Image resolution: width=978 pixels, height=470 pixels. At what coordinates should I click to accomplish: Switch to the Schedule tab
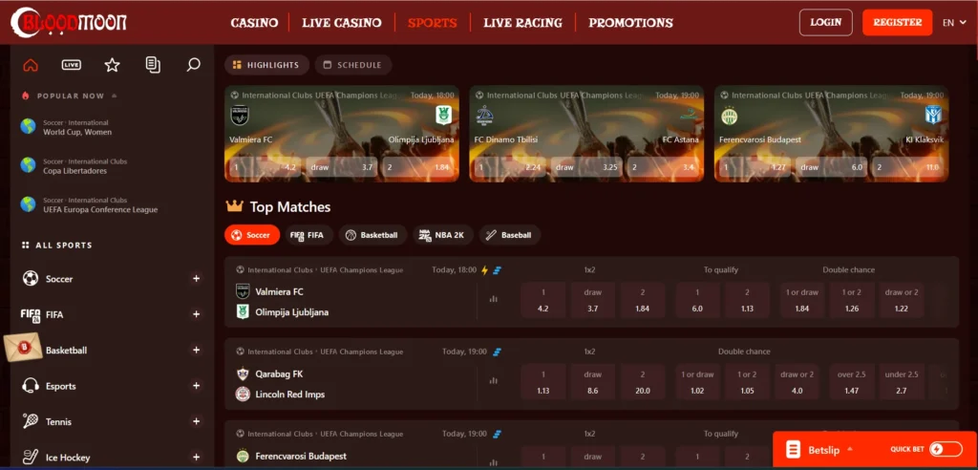pos(352,65)
